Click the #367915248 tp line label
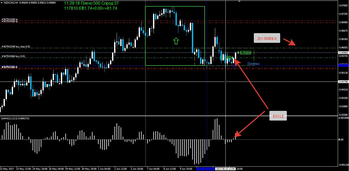The width and height of the screenshot is (349, 171). (9, 19)
